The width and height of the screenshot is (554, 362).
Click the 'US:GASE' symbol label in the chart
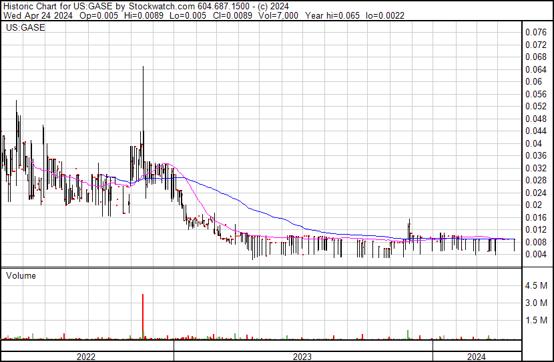point(25,27)
